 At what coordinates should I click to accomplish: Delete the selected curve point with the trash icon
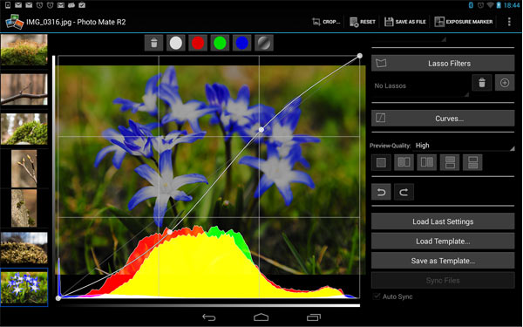point(153,43)
